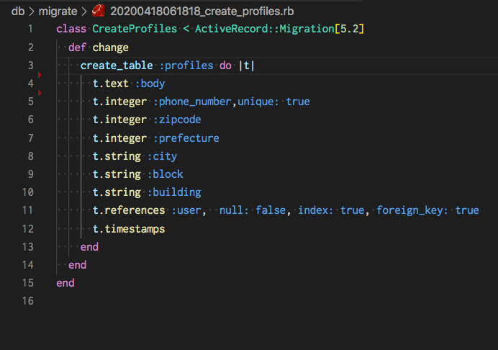Click ':block' on line 9

(165, 174)
